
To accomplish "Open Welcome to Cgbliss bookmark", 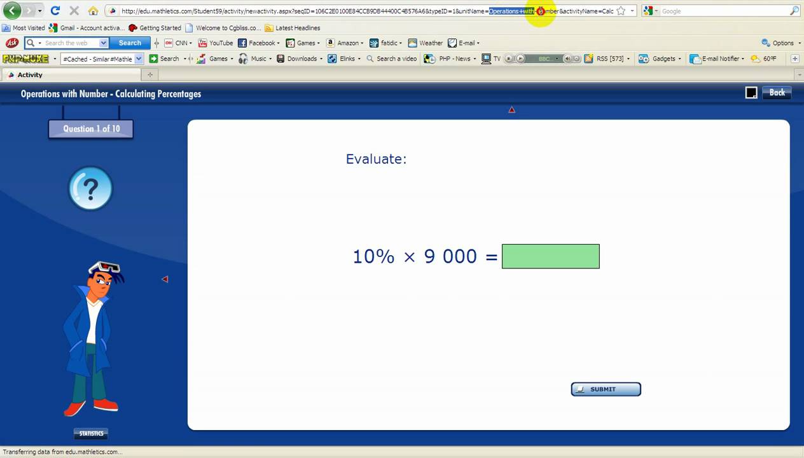I will click(223, 28).
